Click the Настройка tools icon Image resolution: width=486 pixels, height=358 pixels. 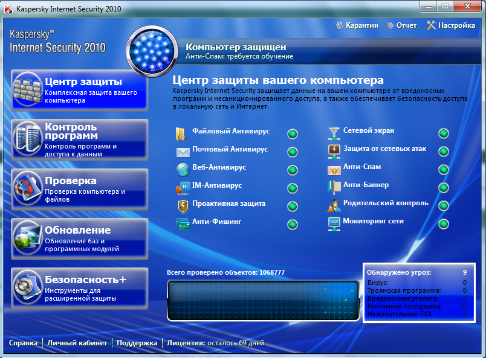pos(431,25)
